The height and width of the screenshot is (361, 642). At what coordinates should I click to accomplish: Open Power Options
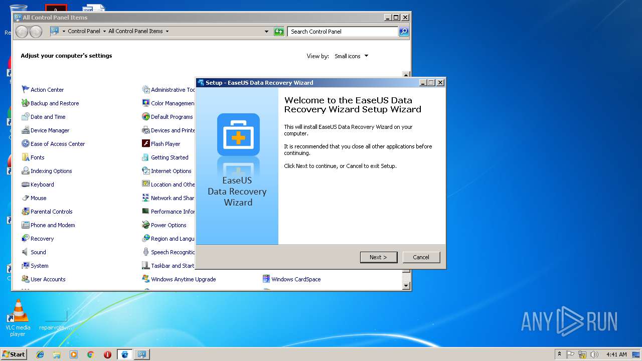(164, 225)
